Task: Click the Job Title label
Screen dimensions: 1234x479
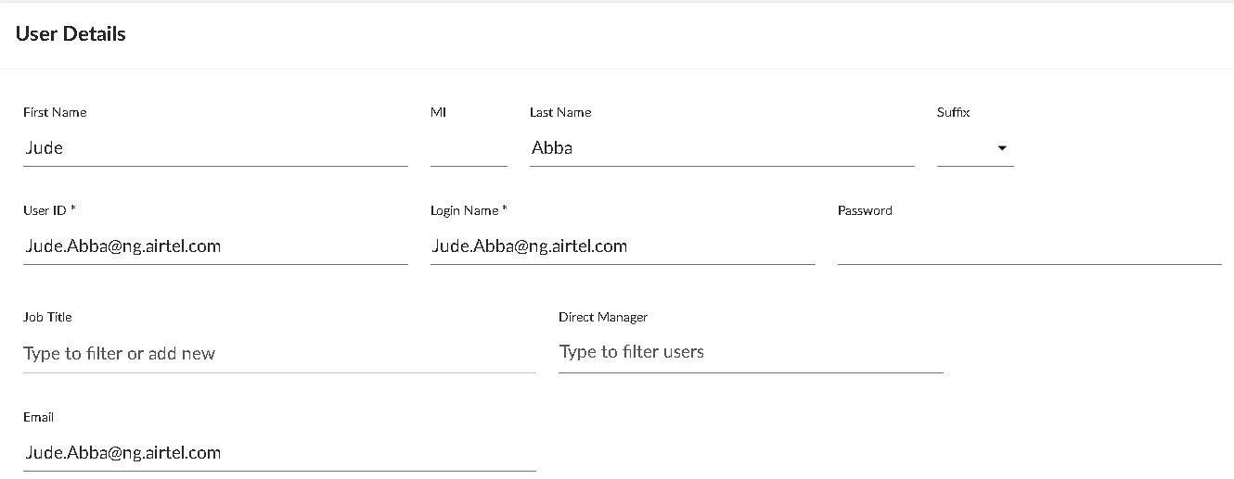Action: coord(47,317)
